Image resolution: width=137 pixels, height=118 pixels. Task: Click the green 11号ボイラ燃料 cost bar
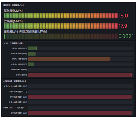point(32,54)
